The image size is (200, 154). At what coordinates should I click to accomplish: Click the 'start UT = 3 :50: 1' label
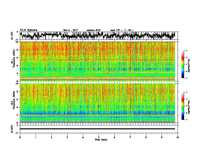pyautogui.click(x=122, y=30)
